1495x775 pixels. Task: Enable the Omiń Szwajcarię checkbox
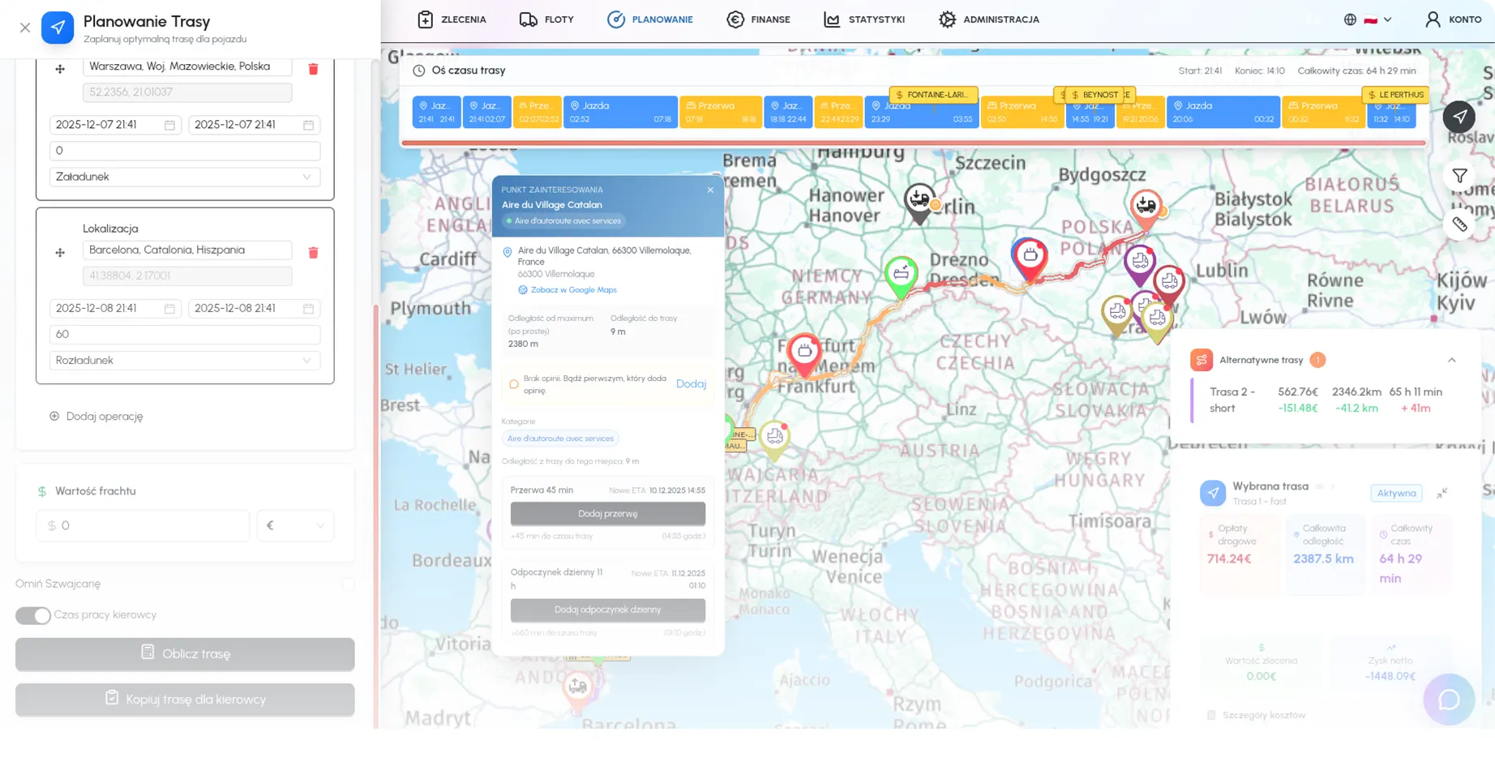pyautogui.click(x=348, y=584)
